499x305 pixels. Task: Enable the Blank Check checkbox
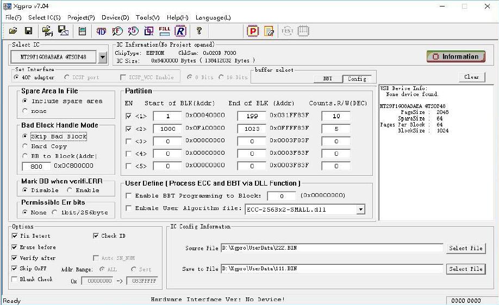point(14,279)
